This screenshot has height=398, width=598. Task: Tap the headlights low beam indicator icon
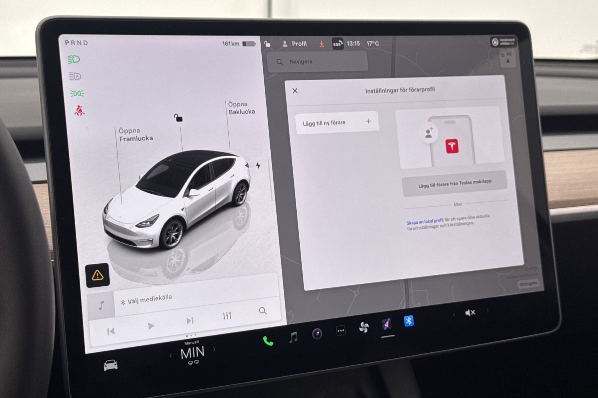74,59
